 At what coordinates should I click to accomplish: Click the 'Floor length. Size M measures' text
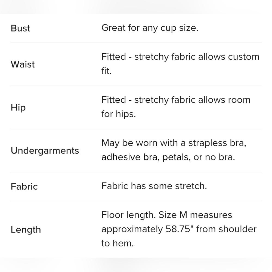coord(167,215)
